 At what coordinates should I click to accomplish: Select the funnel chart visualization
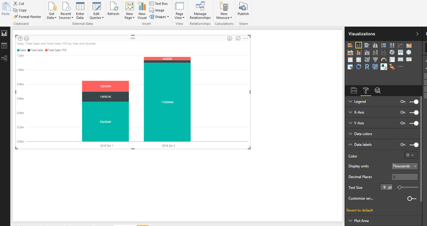[x=375, y=60]
